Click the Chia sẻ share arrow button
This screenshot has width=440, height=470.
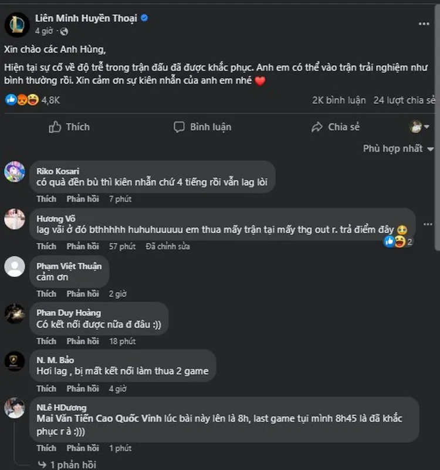tap(336, 127)
